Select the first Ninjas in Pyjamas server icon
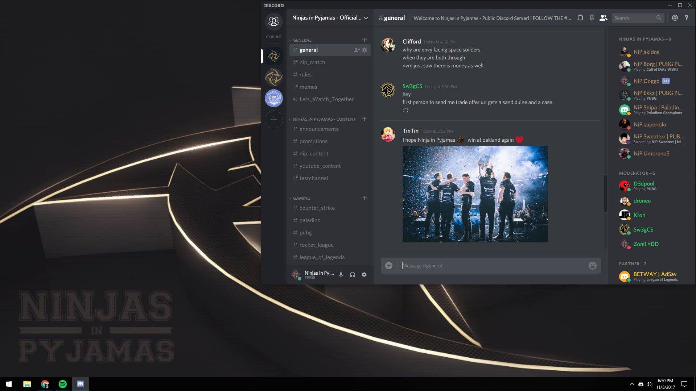696x391 pixels. [x=273, y=56]
